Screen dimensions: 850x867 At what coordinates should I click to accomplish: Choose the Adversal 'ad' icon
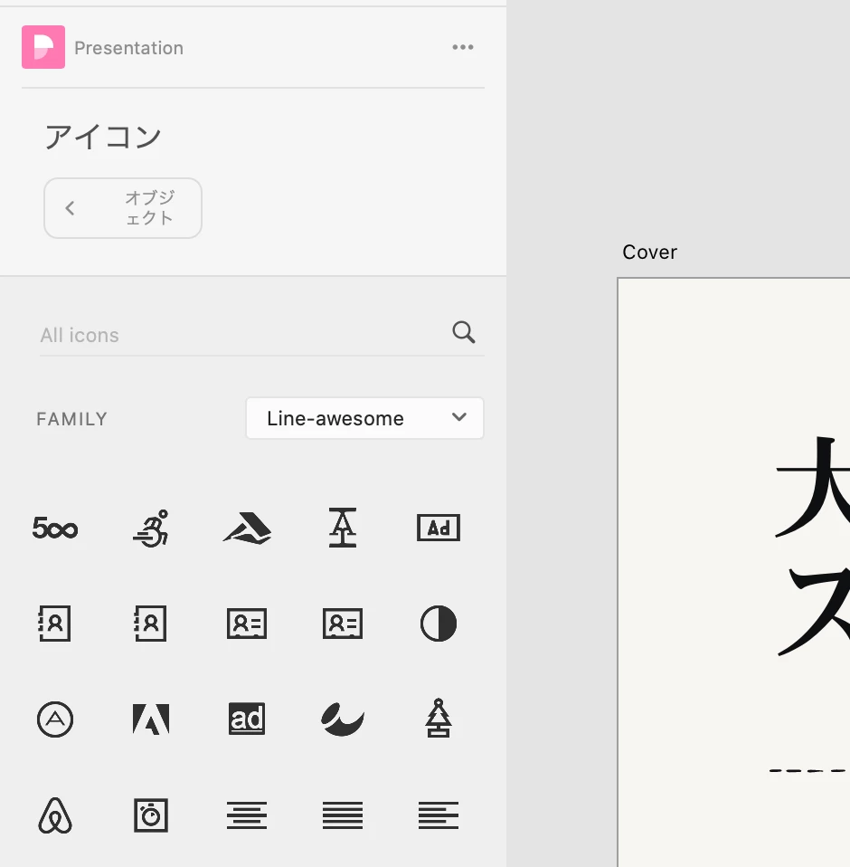(247, 719)
